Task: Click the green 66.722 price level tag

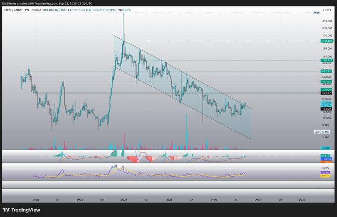Action: pos(327,71)
